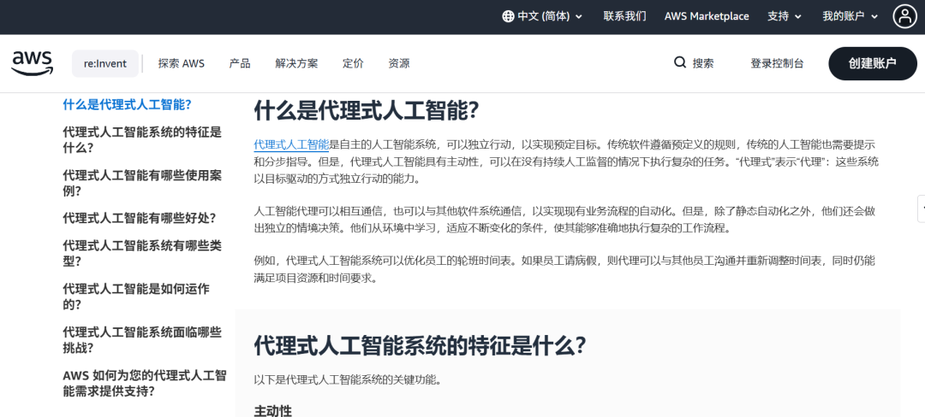Click the subheading 主动性

click(272, 410)
